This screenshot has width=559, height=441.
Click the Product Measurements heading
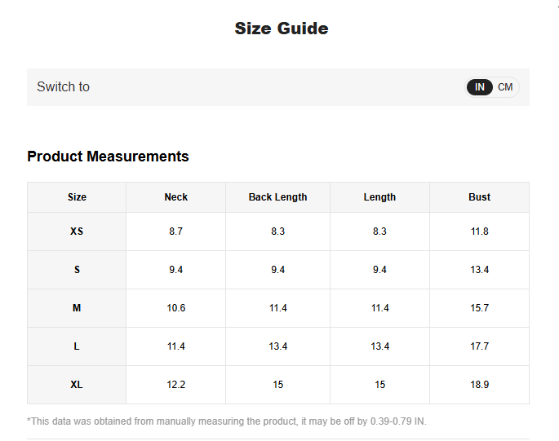(x=108, y=157)
